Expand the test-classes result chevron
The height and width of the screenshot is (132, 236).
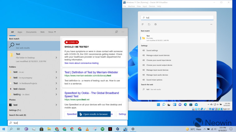coord(56,89)
